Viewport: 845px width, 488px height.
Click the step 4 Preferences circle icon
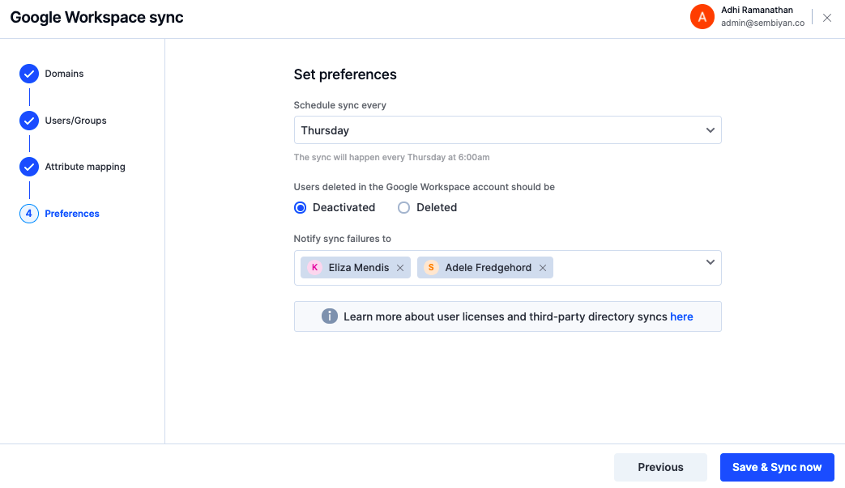click(x=29, y=214)
